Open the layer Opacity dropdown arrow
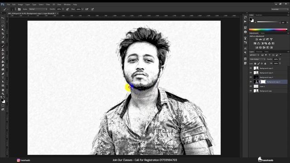 click(280, 59)
